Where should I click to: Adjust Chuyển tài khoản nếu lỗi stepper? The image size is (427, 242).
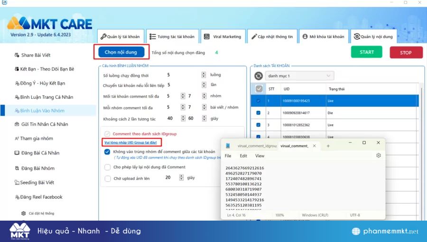(x=204, y=85)
